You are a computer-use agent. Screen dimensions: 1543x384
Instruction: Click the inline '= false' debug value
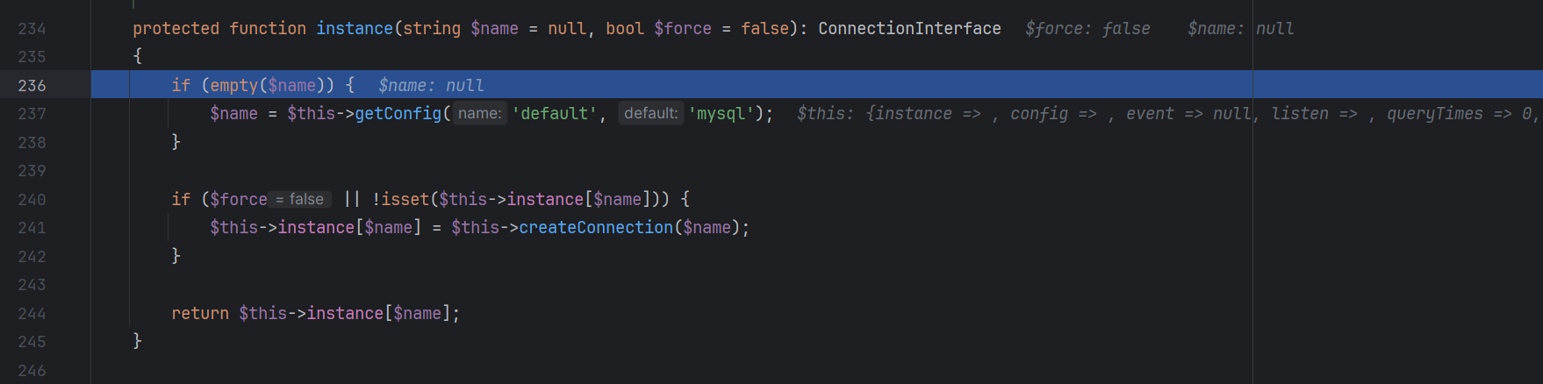(299, 199)
